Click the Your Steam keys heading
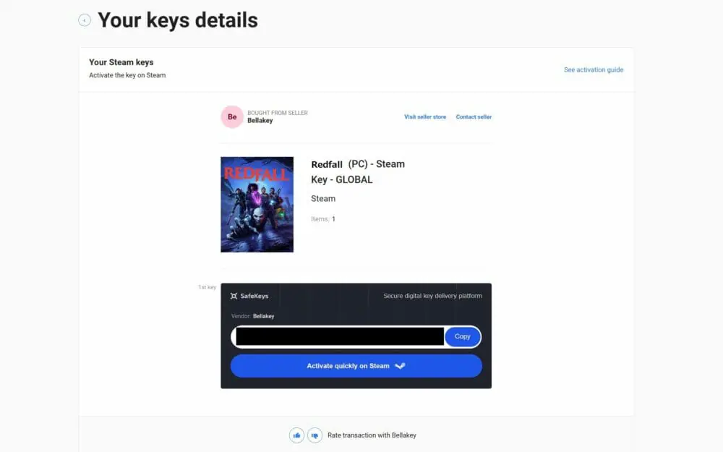Image resolution: width=723 pixels, height=452 pixels. coord(121,62)
